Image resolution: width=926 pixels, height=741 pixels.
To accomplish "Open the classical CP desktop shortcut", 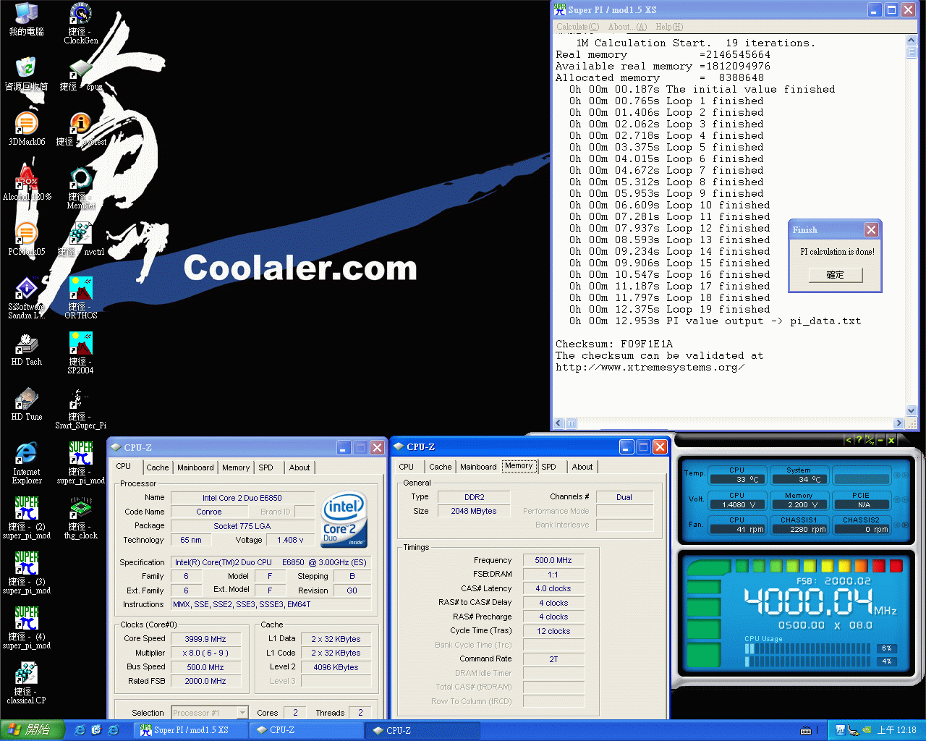I will pyautogui.click(x=27, y=683).
